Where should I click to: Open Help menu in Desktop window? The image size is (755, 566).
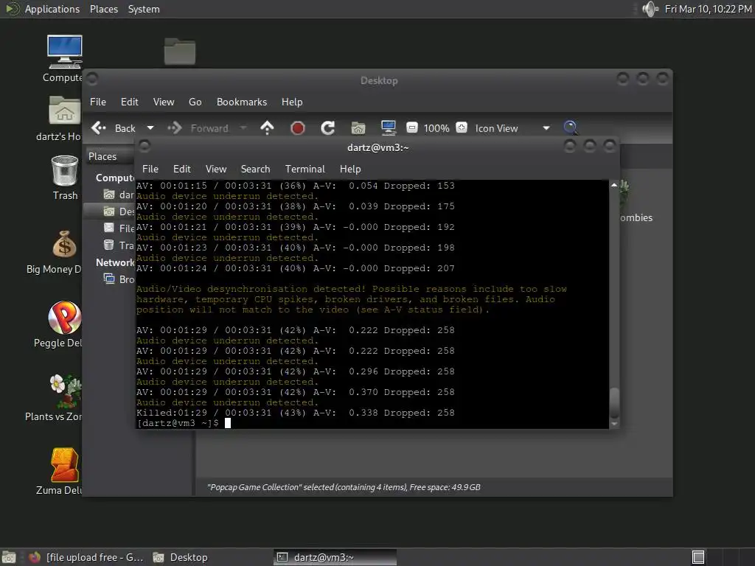[292, 102]
